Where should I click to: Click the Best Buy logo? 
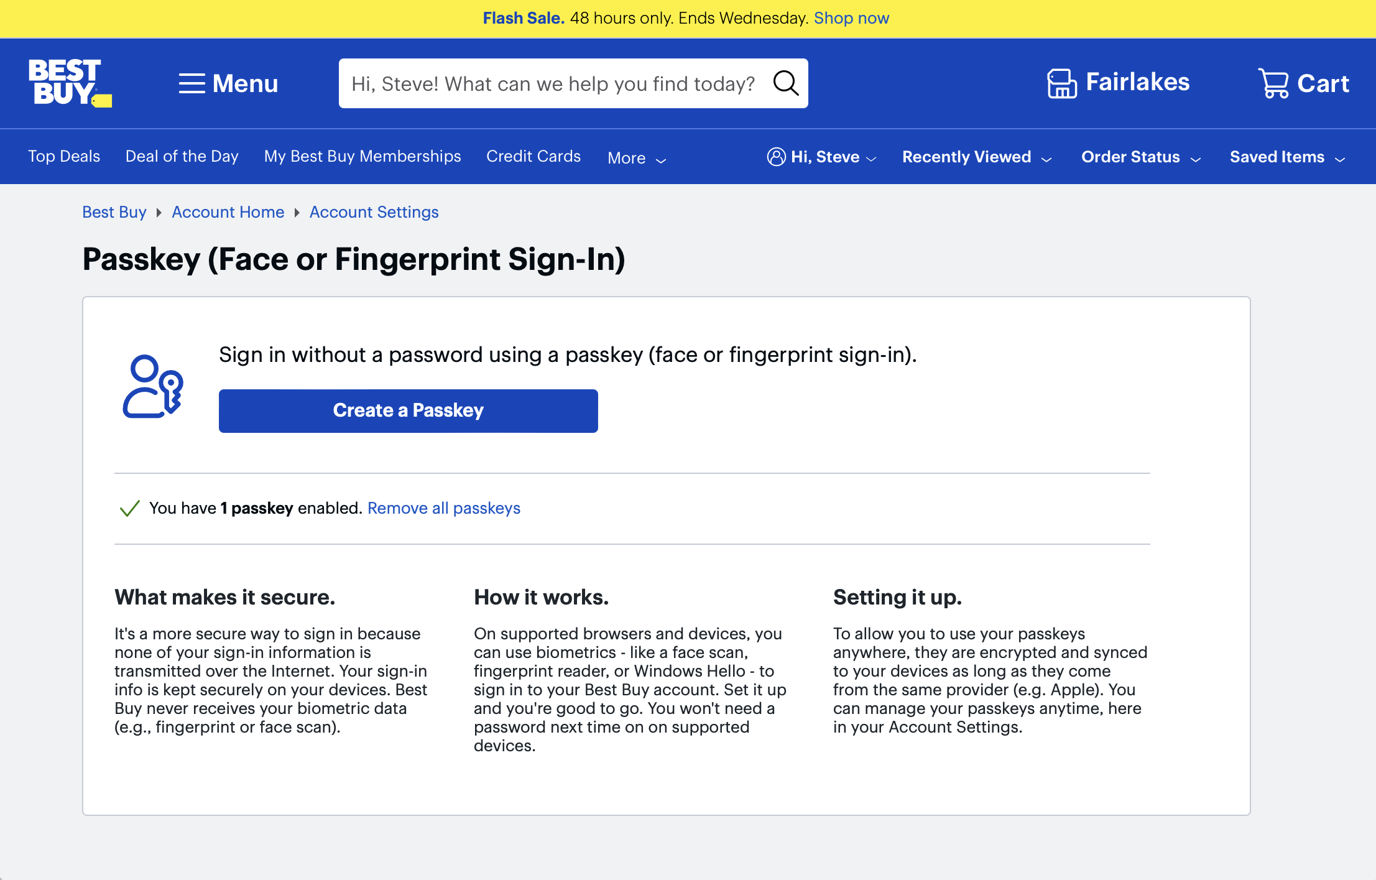pyautogui.click(x=69, y=83)
